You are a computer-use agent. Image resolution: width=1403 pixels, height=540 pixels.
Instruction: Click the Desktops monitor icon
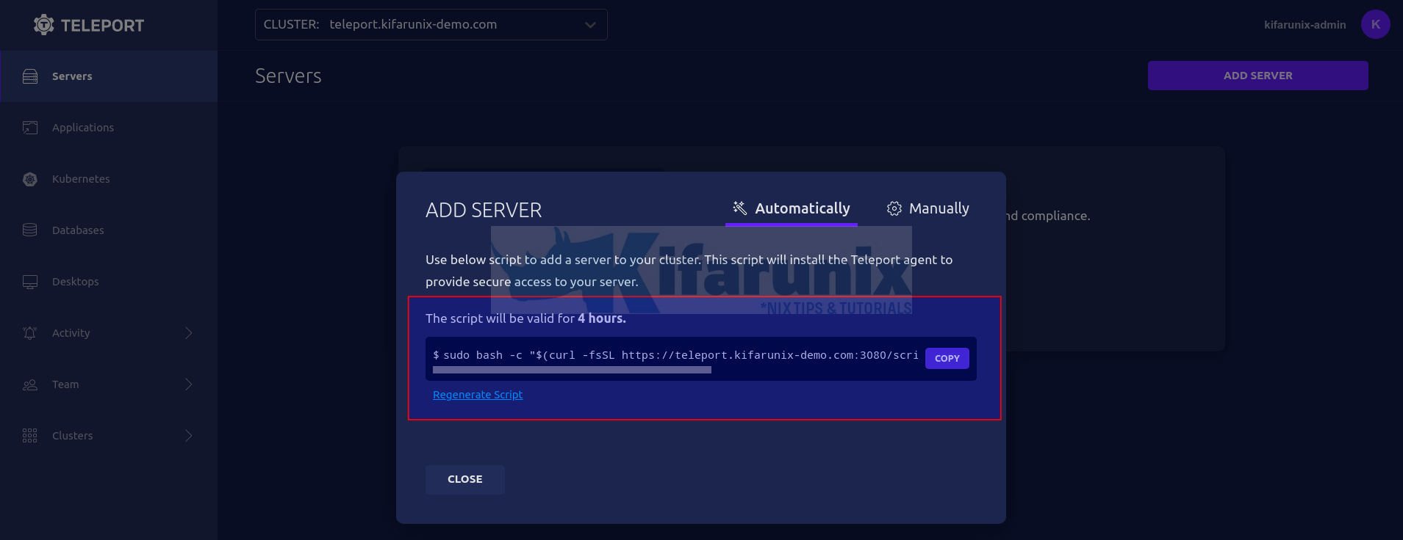tap(30, 282)
